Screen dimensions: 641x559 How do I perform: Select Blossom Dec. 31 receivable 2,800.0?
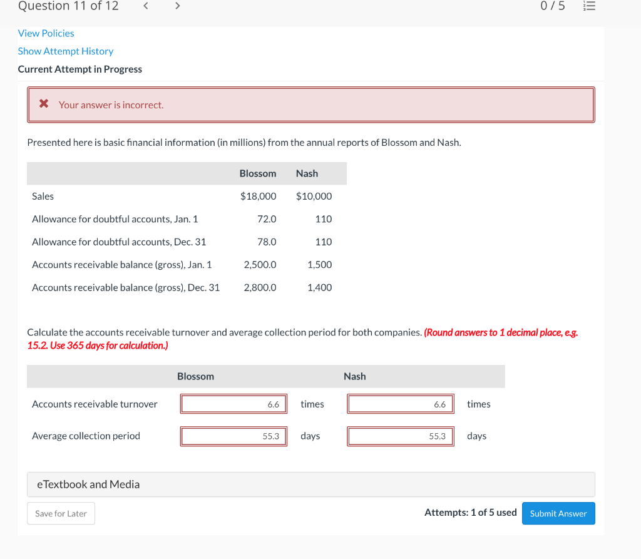(x=260, y=288)
